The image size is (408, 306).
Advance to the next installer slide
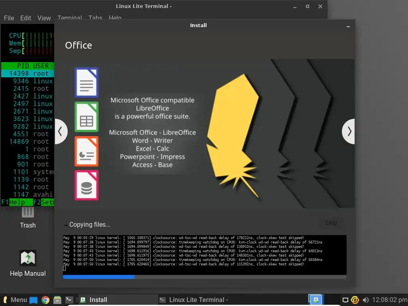[x=349, y=131]
